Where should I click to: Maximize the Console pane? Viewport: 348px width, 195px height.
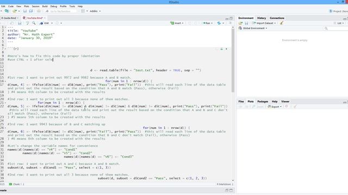[231, 190]
